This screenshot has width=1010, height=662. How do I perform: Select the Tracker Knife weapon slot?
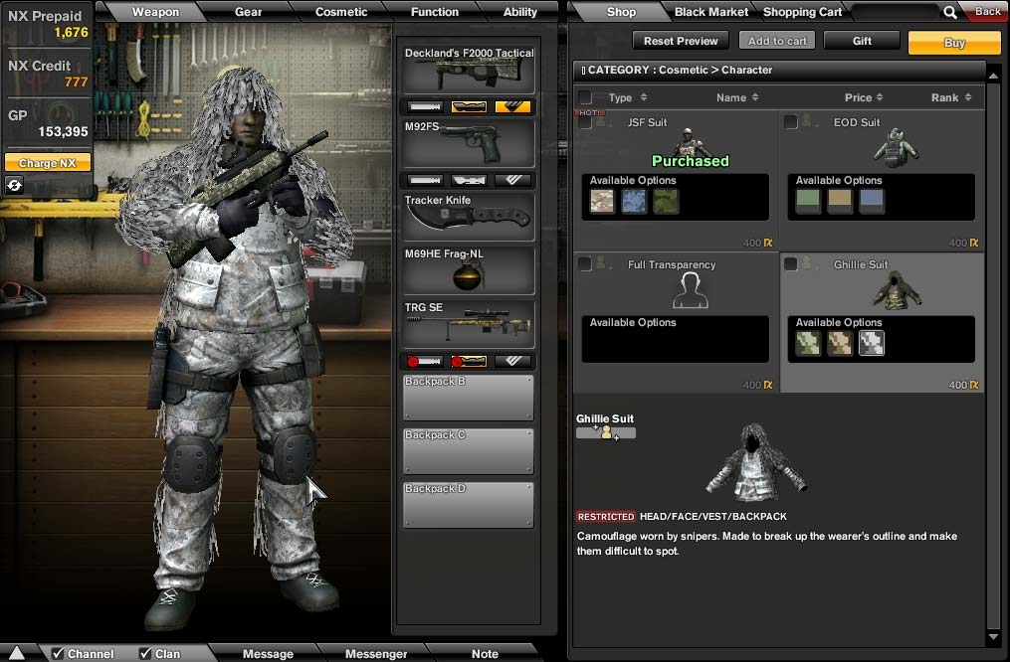(469, 217)
